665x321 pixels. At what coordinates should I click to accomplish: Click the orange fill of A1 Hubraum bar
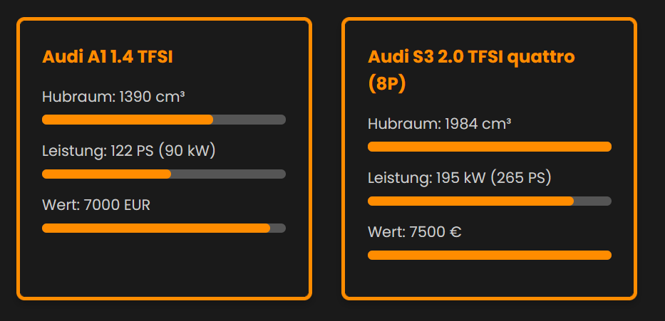(128, 120)
